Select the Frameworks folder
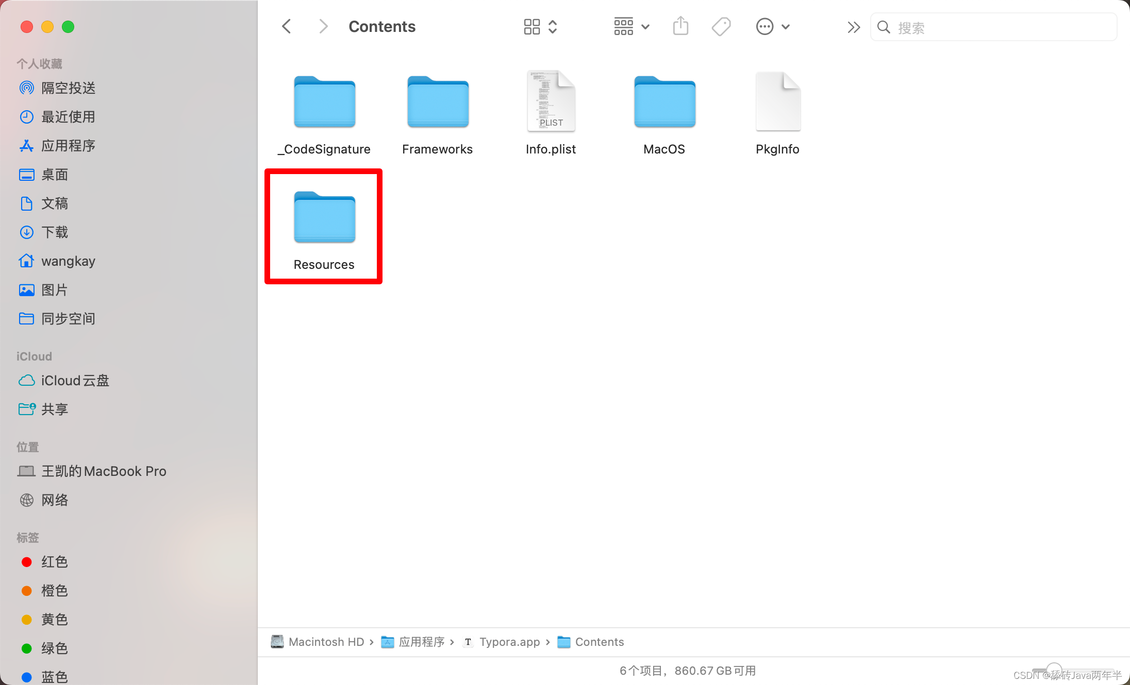This screenshot has width=1130, height=685. click(438, 114)
